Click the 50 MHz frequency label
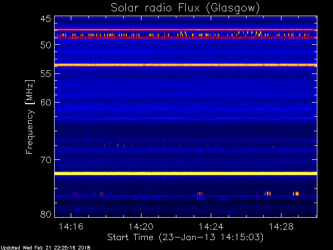The height and width of the screenshot is (250, 333). 46,45
